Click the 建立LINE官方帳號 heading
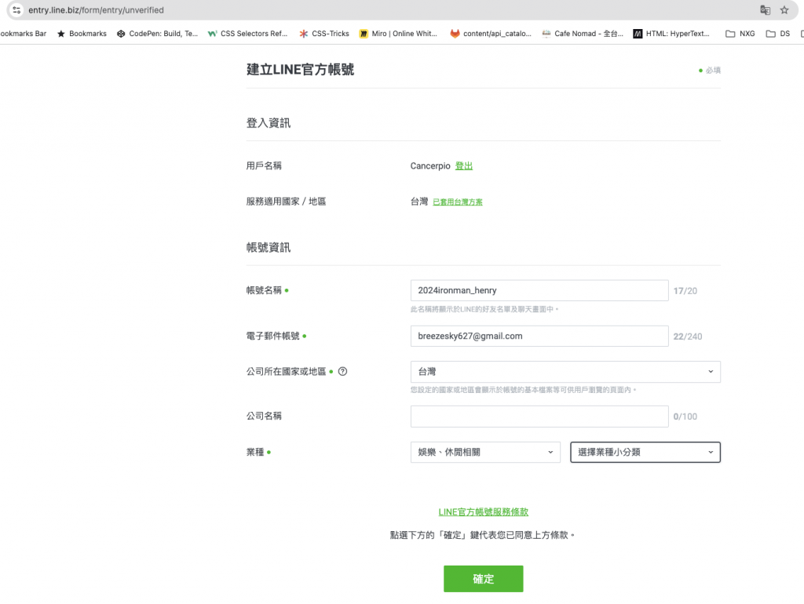The image size is (804, 604). (x=300, y=70)
